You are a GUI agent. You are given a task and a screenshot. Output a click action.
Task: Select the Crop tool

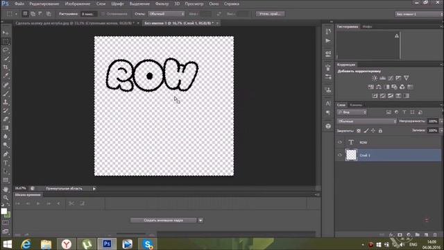(6, 67)
